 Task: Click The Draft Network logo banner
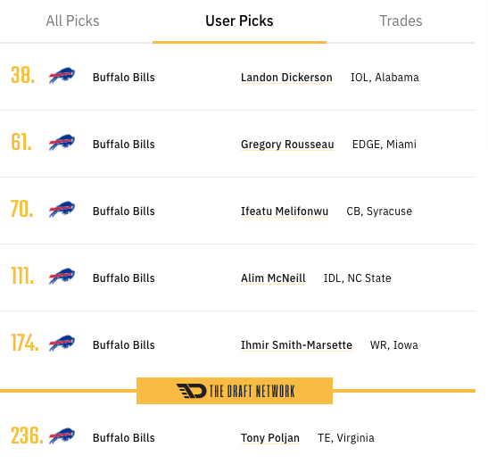(x=235, y=391)
